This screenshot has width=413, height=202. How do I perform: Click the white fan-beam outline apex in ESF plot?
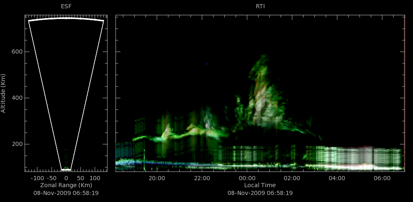tap(66, 170)
